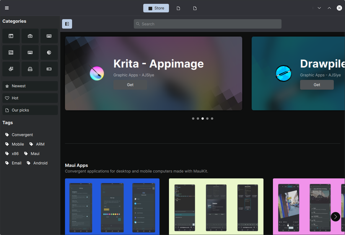The height and width of the screenshot is (235, 345).
Task: Select the active third carousel dot
Action: tap(203, 119)
